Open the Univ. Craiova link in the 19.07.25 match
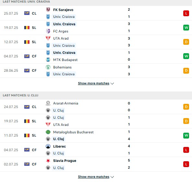 (64, 24)
